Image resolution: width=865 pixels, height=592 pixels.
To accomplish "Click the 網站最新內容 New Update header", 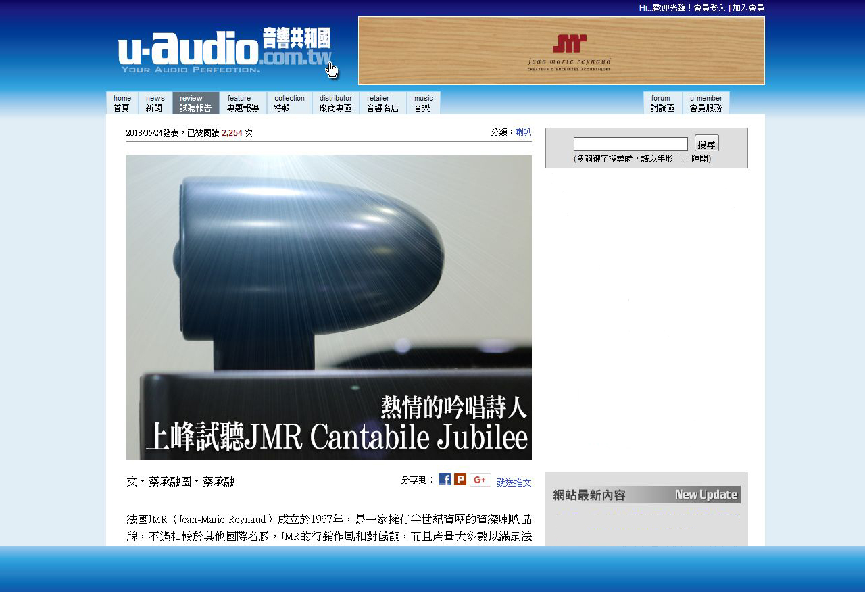I will [x=647, y=495].
